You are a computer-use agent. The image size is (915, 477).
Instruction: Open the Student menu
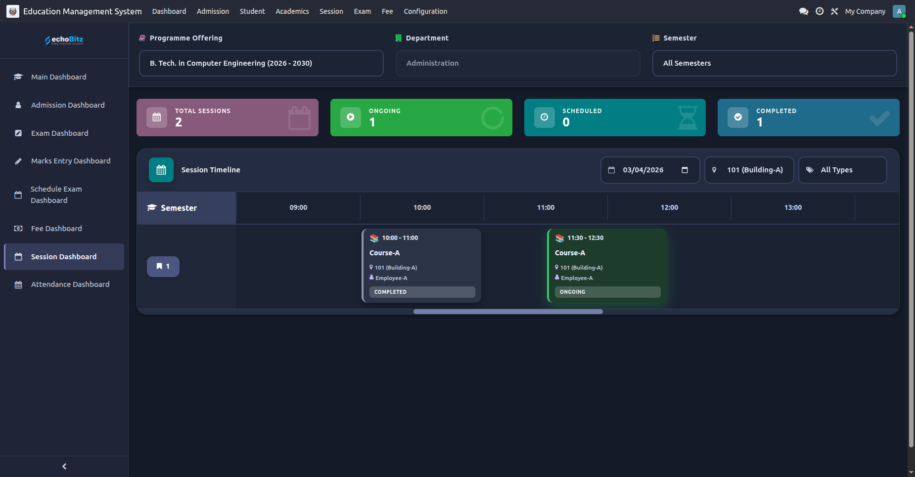(252, 11)
